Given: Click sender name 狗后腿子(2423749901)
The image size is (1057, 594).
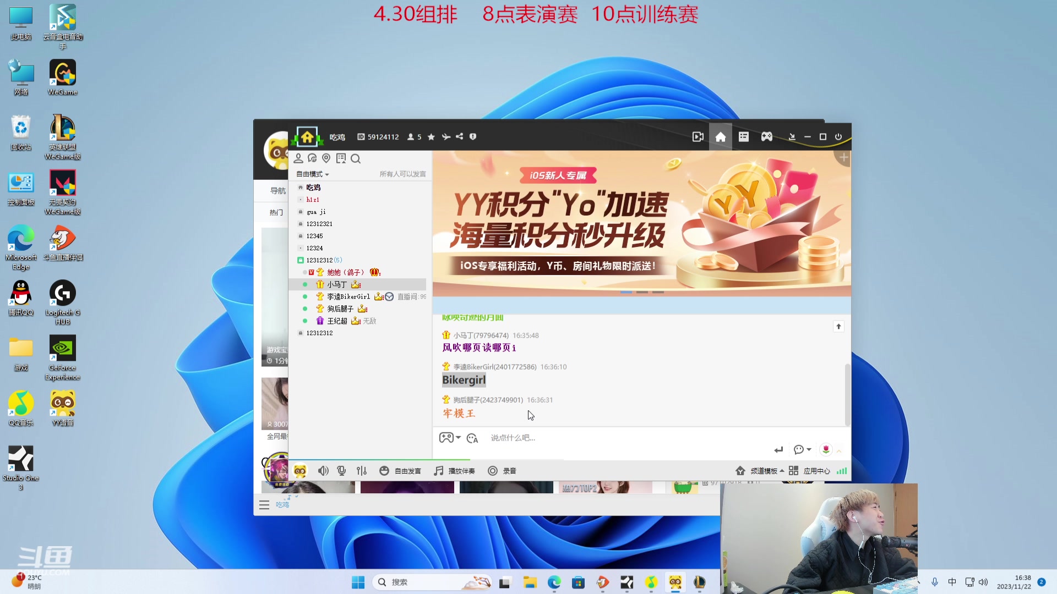Looking at the screenshot, I should pyautogui.click(x=488, y=400).
